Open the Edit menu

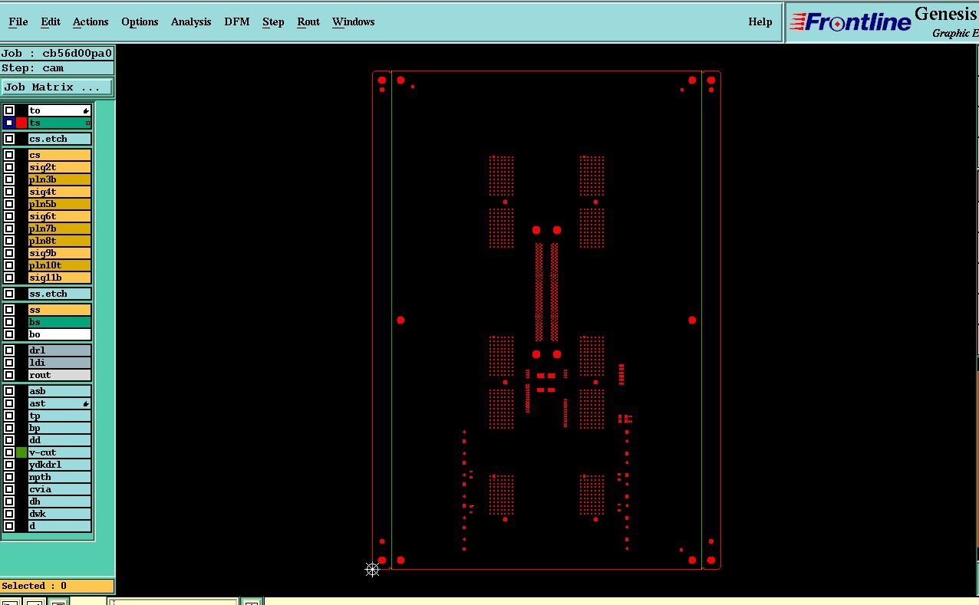51,21
